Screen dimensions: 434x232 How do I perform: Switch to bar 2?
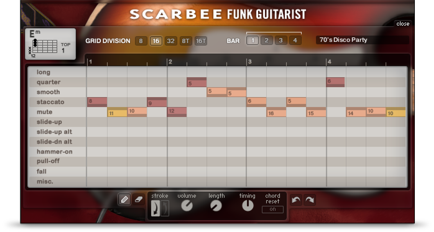click(x=266, y=40)
